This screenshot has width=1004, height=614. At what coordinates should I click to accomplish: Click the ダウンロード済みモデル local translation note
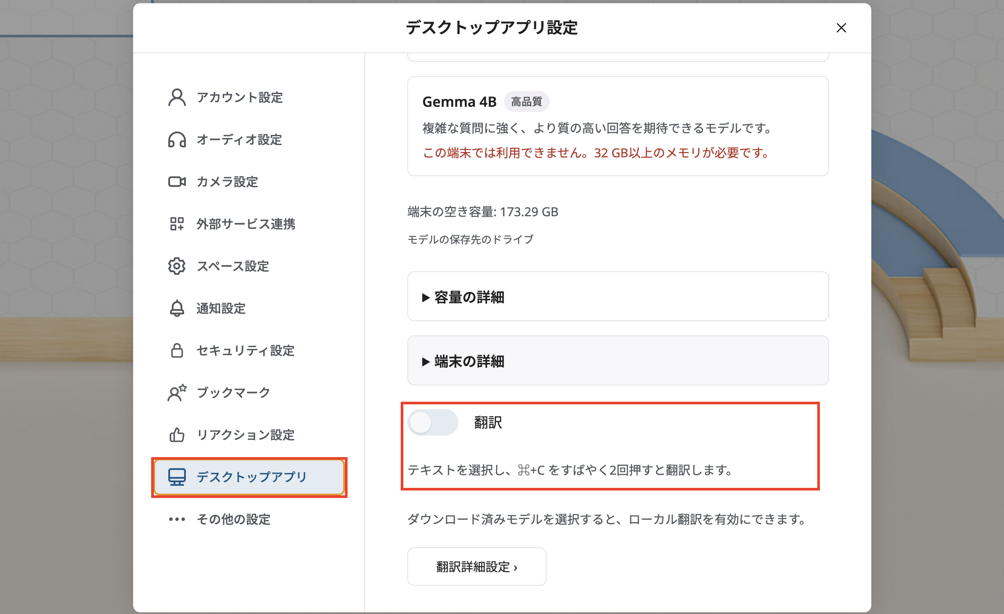tap(607, 519)
